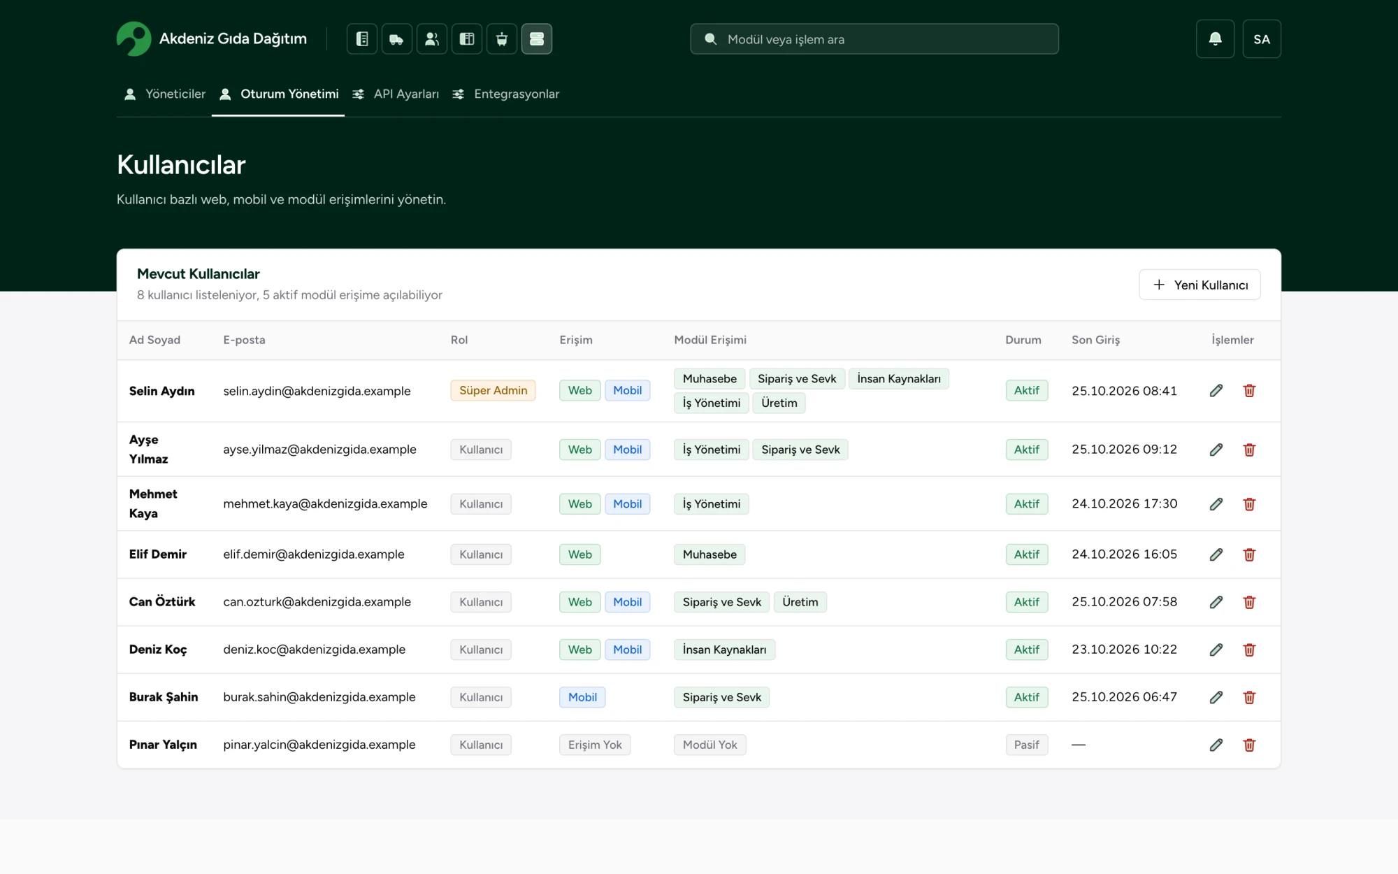Edit Mehmet Kaya with the pencil icon
The image size is (1398, 874).
[x=1216, y=504]
